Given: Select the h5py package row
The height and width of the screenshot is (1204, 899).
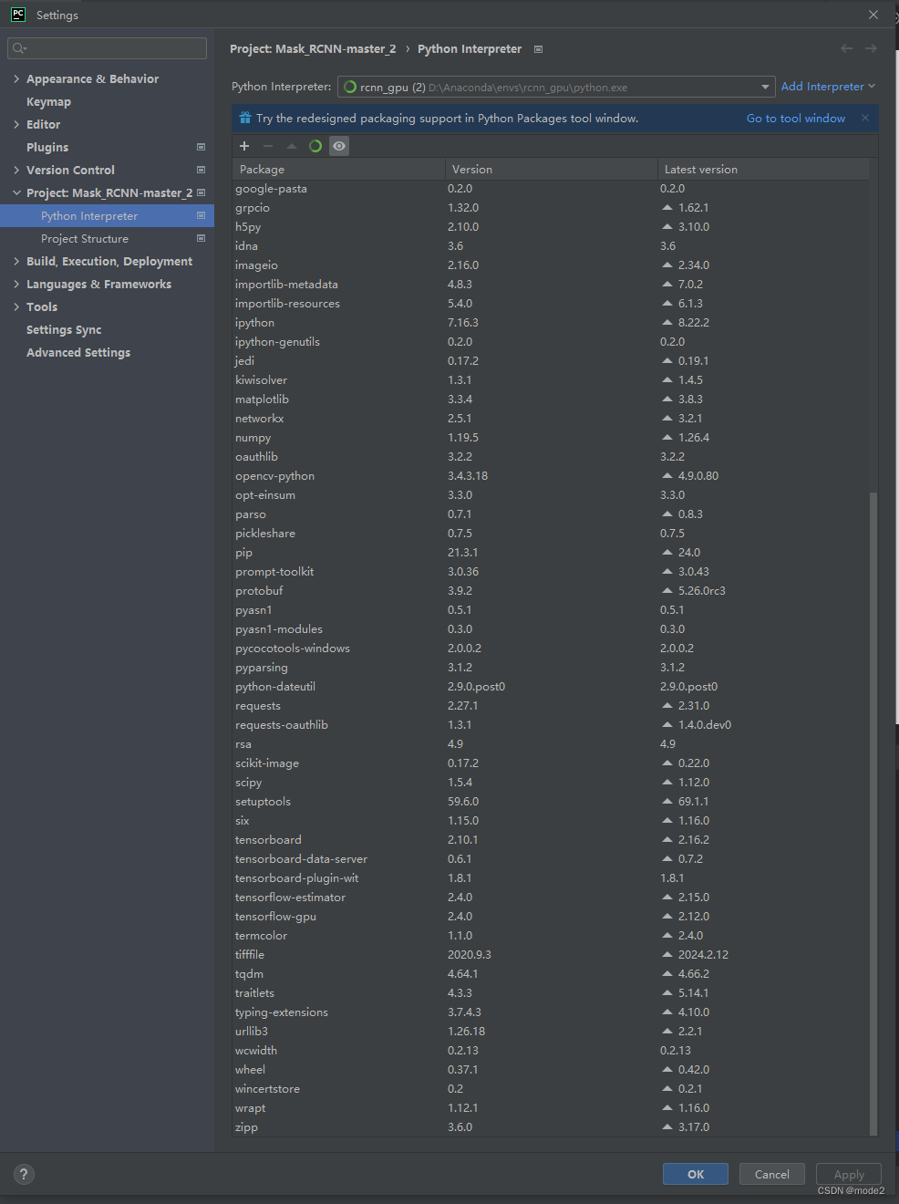Looking at the screenshot, I should pos(551,227).
